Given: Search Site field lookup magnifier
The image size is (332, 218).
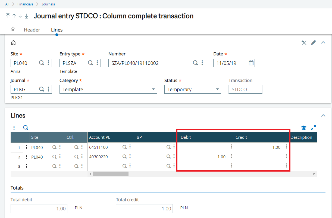Looking at the screenshot, I should pos(42,63).
